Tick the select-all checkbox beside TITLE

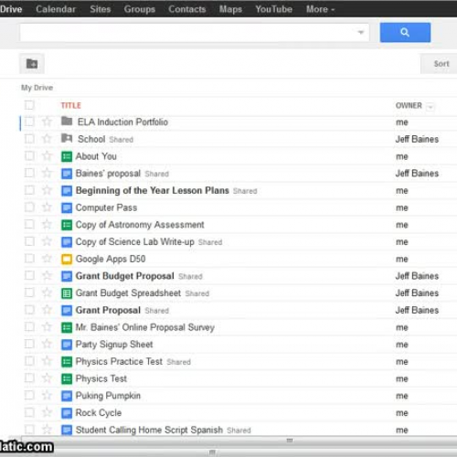(x=29, y=105)
